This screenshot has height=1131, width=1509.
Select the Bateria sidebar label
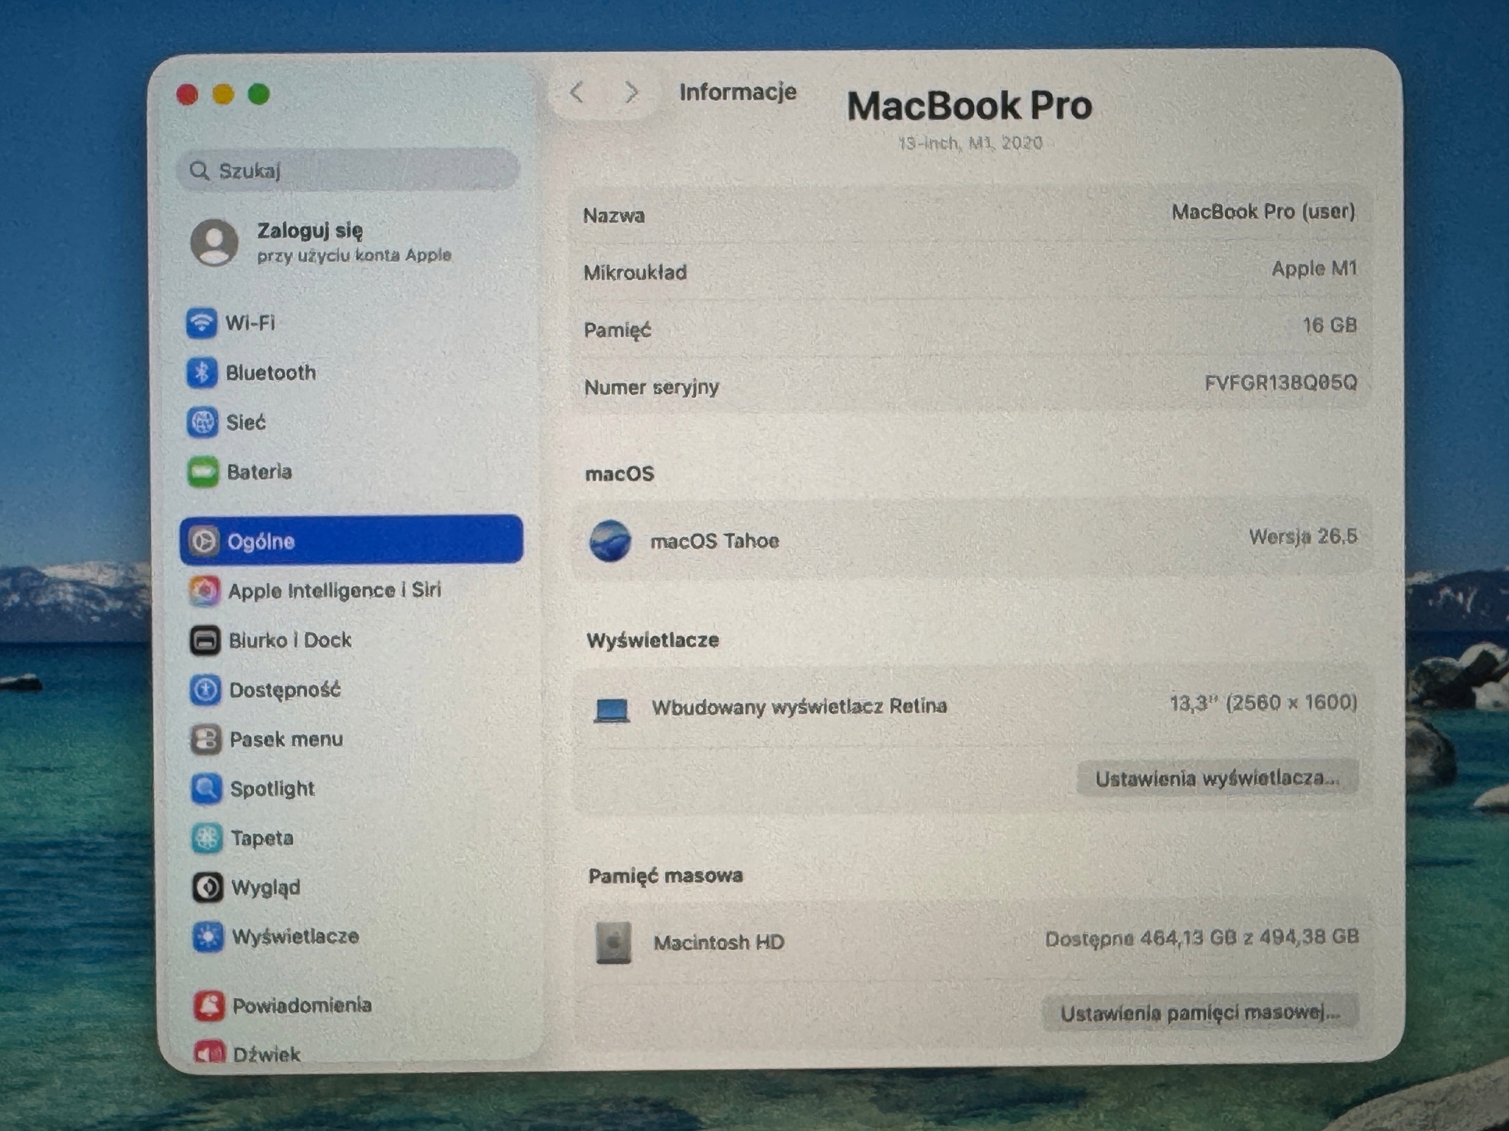click(259, 472)
